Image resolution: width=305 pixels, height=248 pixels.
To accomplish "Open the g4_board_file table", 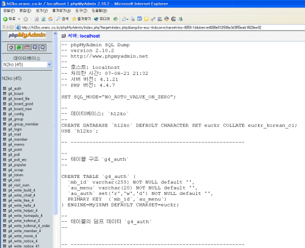I will 19,99.
